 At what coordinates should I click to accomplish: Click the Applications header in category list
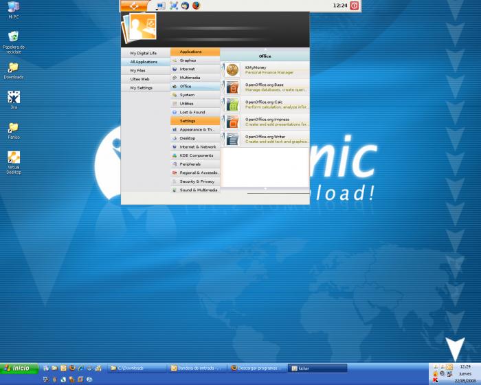coord(195,52)
